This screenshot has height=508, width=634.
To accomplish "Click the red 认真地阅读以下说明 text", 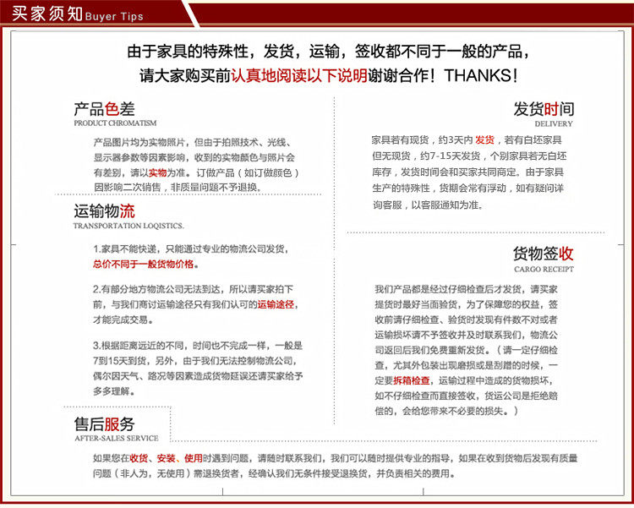I will (299, 75).
